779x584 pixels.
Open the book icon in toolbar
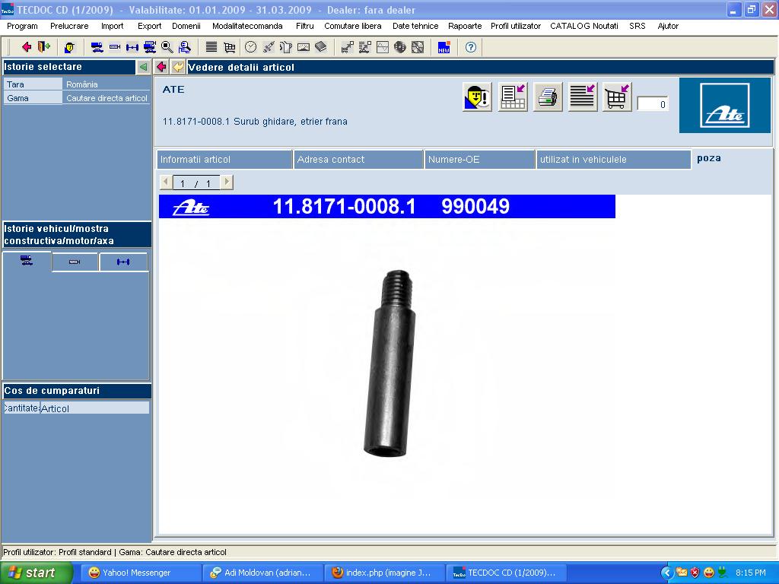(x=321, y=47)
